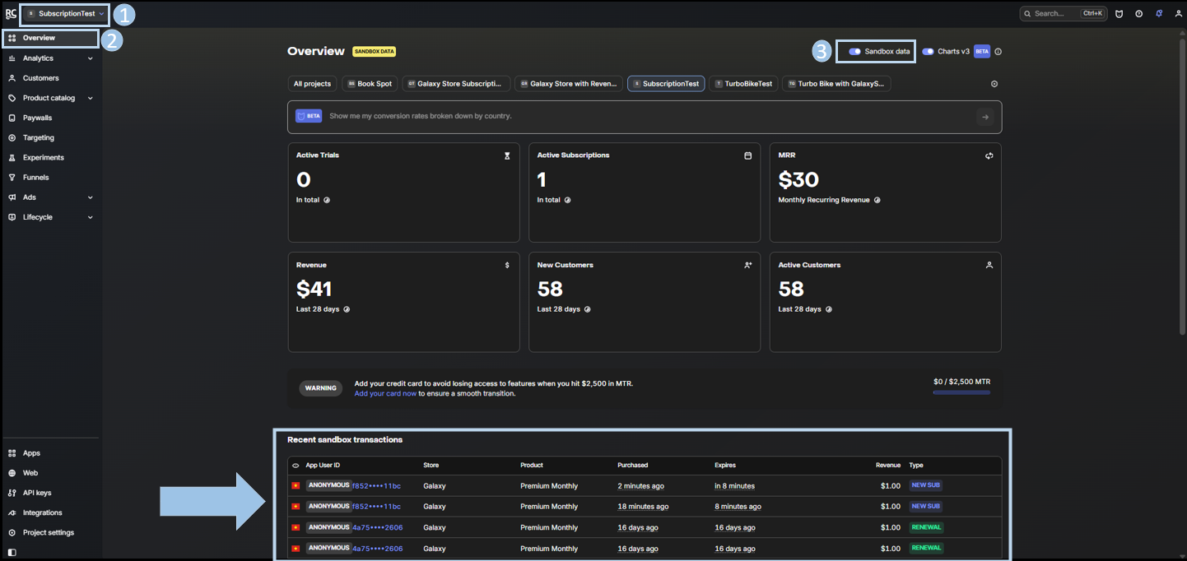Click the Active Subscriptions card
Viewport: 1187px width, 561px height.
[x=645, y=192]
